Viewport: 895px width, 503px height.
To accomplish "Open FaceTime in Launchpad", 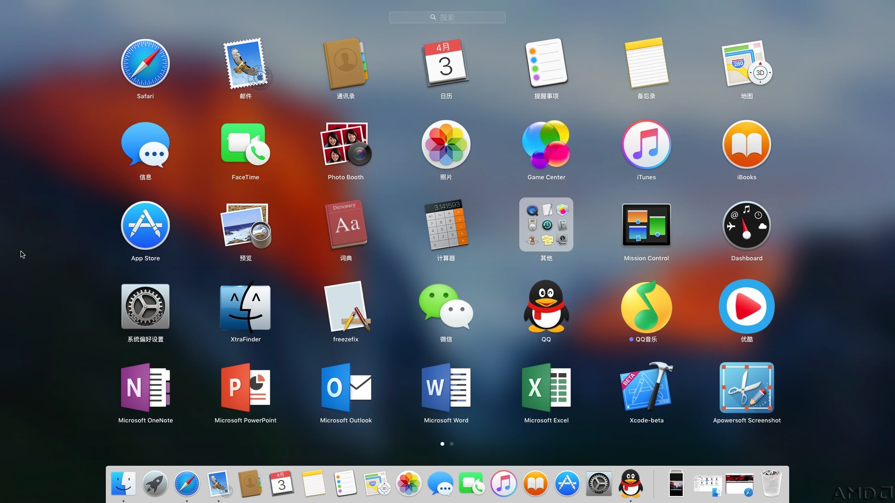I will pyautogui.click(x=246, y=144).
